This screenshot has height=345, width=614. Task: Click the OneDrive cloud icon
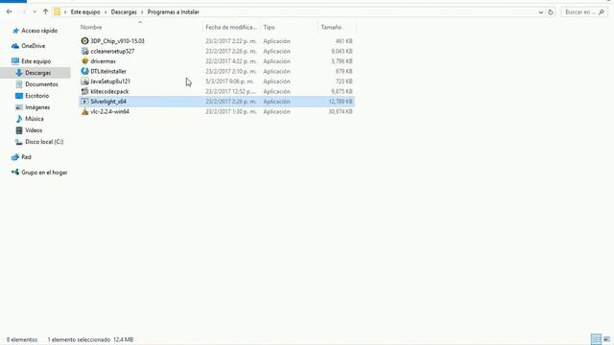click(x=15, y=46)
